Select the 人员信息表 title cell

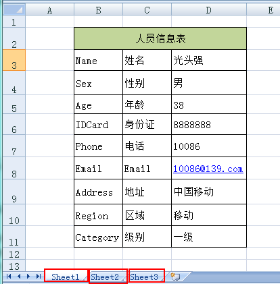(160, 38)
